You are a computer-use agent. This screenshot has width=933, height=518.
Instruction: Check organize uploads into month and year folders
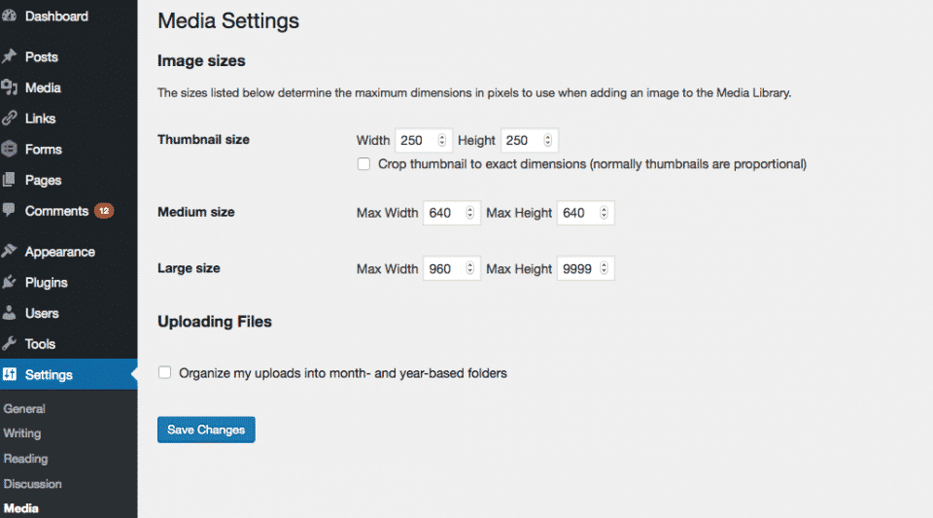pyautogui.click(x=165, y=372)
